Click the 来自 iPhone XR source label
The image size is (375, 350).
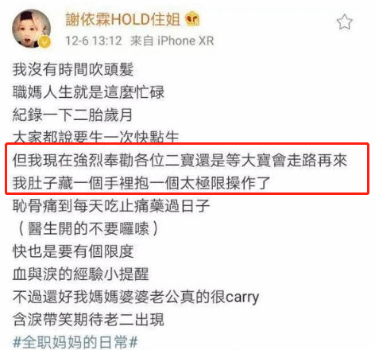172,41
